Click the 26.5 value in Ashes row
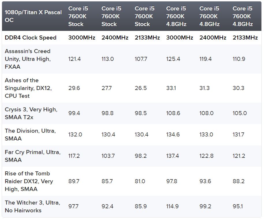Screen dimensions: 264x223 coord(141,88)
